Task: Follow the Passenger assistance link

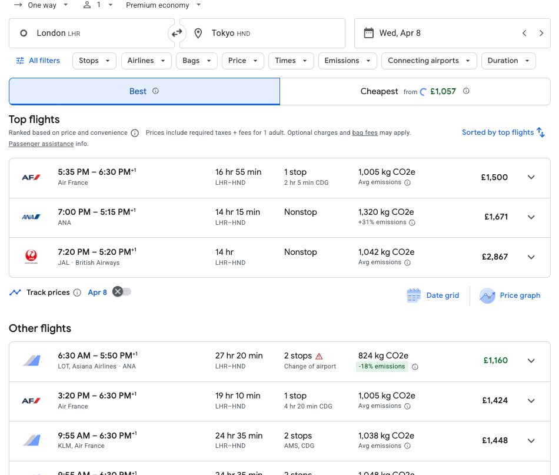Action: tap(41, 144)
